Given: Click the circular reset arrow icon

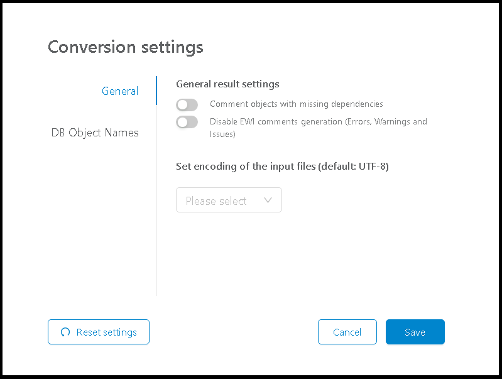Looking at the screenshot, I should pyautogui.click(x=65, y=332).
